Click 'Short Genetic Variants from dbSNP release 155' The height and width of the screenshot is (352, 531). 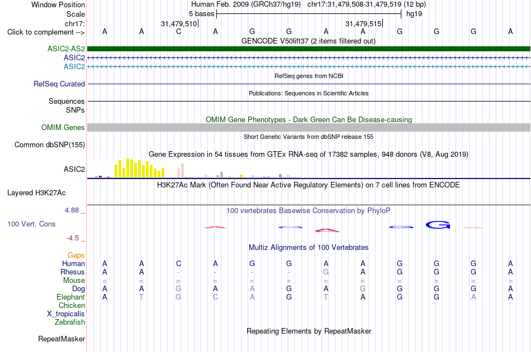click(x=309, y=137)
